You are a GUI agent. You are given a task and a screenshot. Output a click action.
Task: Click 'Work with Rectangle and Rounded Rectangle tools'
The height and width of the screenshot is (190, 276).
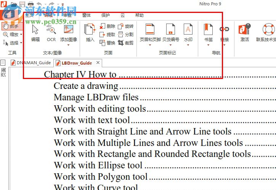(152, 154)
